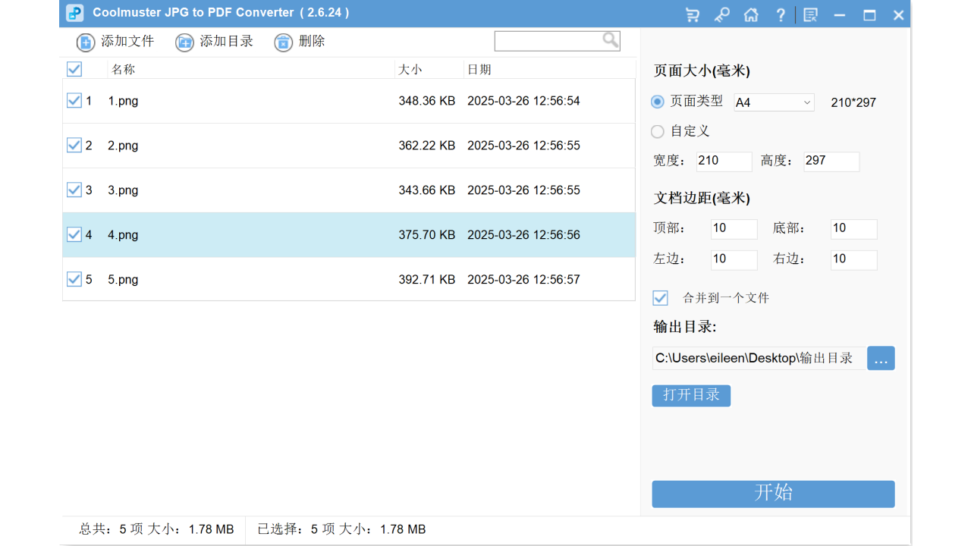Open the purchase cart icon in titlebar

(x=692, y=14)
